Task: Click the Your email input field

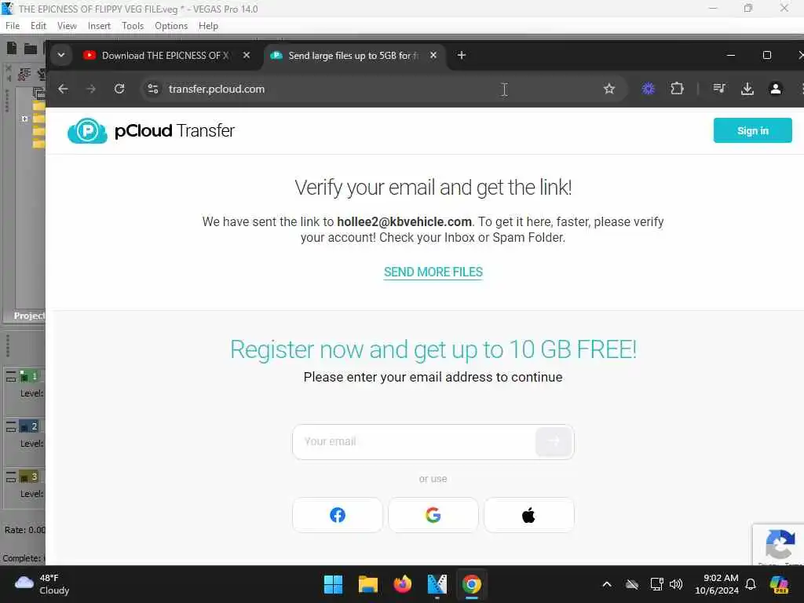Action: click(414, 441)
